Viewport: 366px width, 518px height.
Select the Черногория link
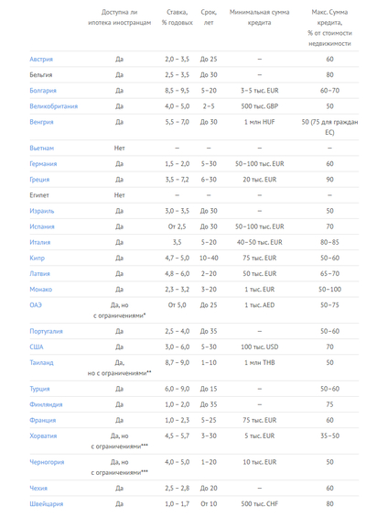coord(47,462)
